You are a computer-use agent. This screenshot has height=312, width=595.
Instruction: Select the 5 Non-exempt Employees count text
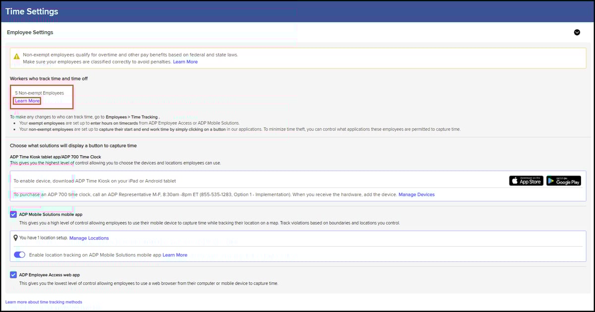39,93
